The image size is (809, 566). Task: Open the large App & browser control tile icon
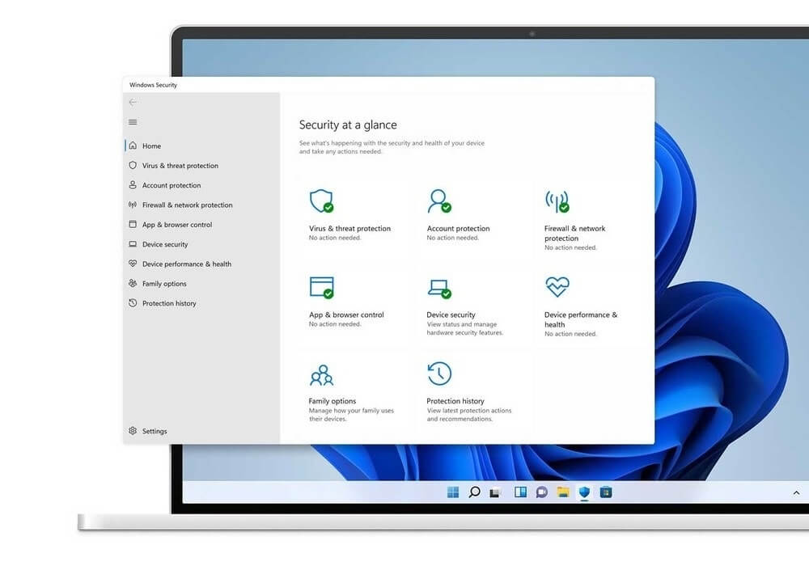pos(321,287)
